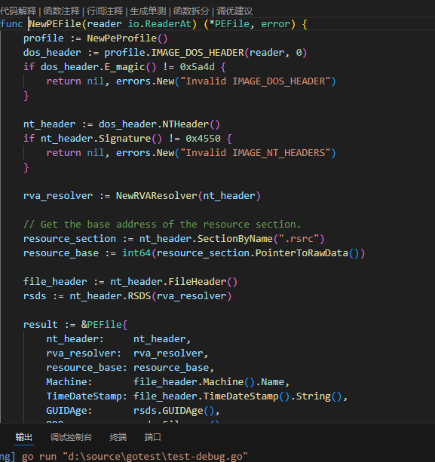This screenshot has width=435, height=462.
Task: Click SectionByName method call
Action: (235, 239)
